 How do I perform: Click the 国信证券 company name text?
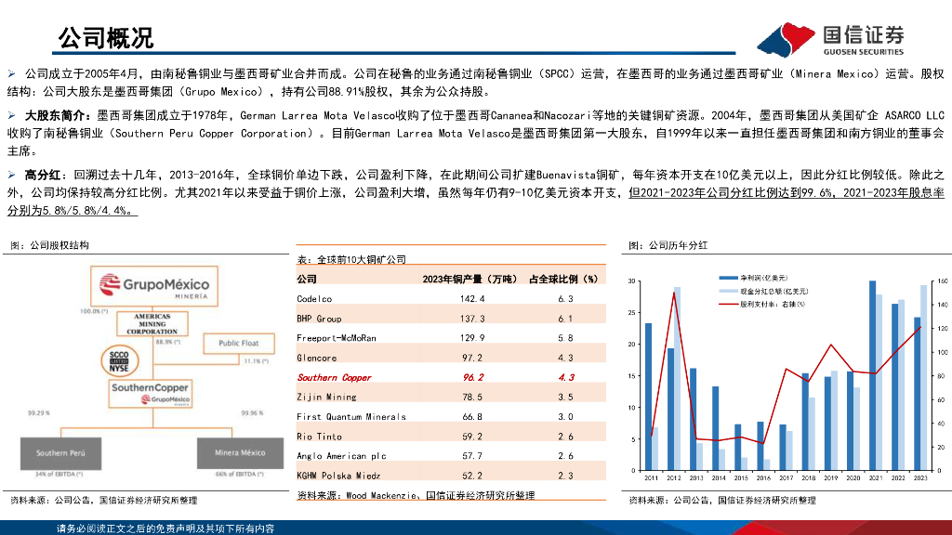tap(864, 34)
